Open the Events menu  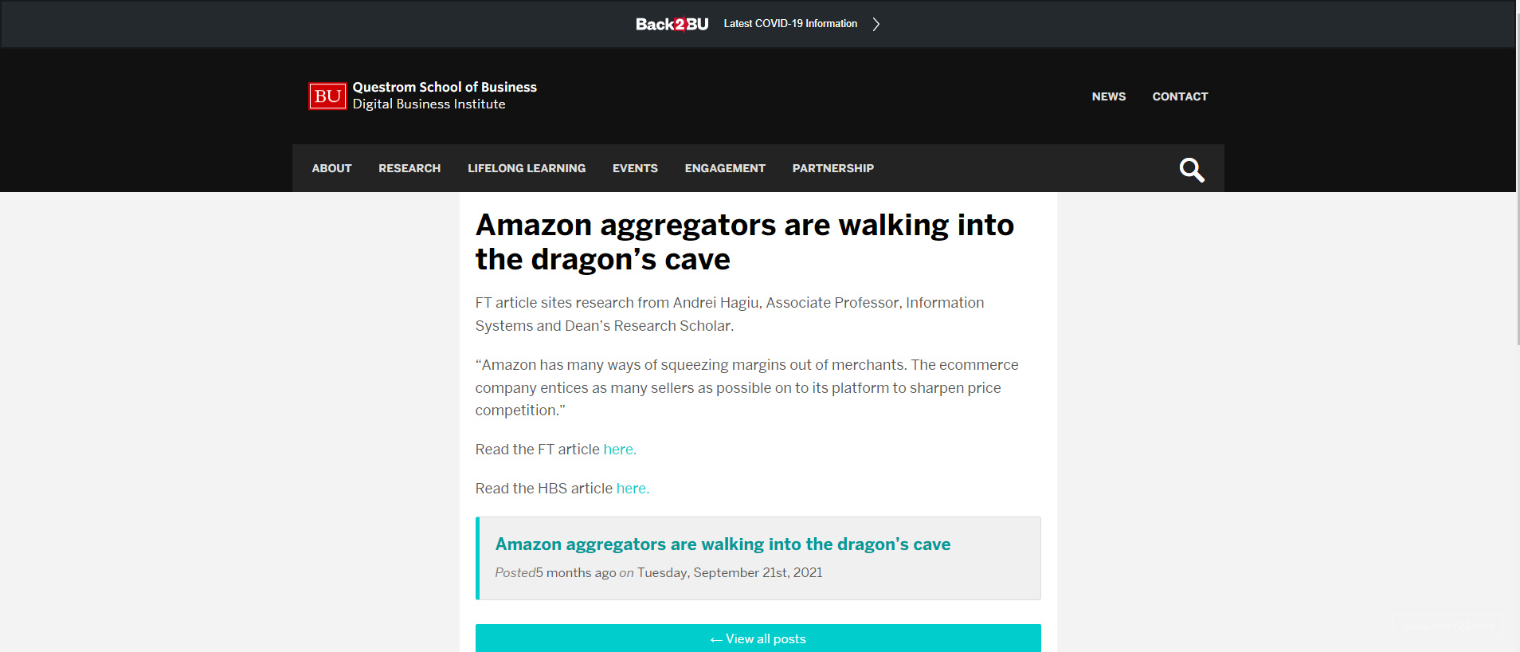click(635, 168)
